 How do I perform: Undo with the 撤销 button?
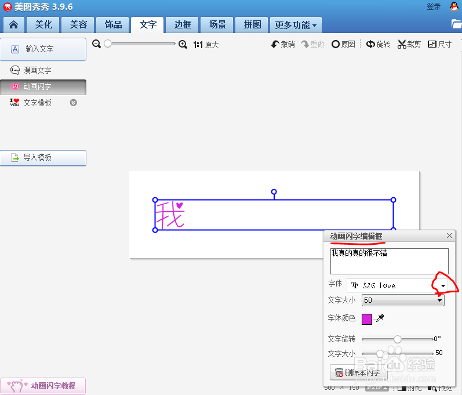tap(283, 44)
